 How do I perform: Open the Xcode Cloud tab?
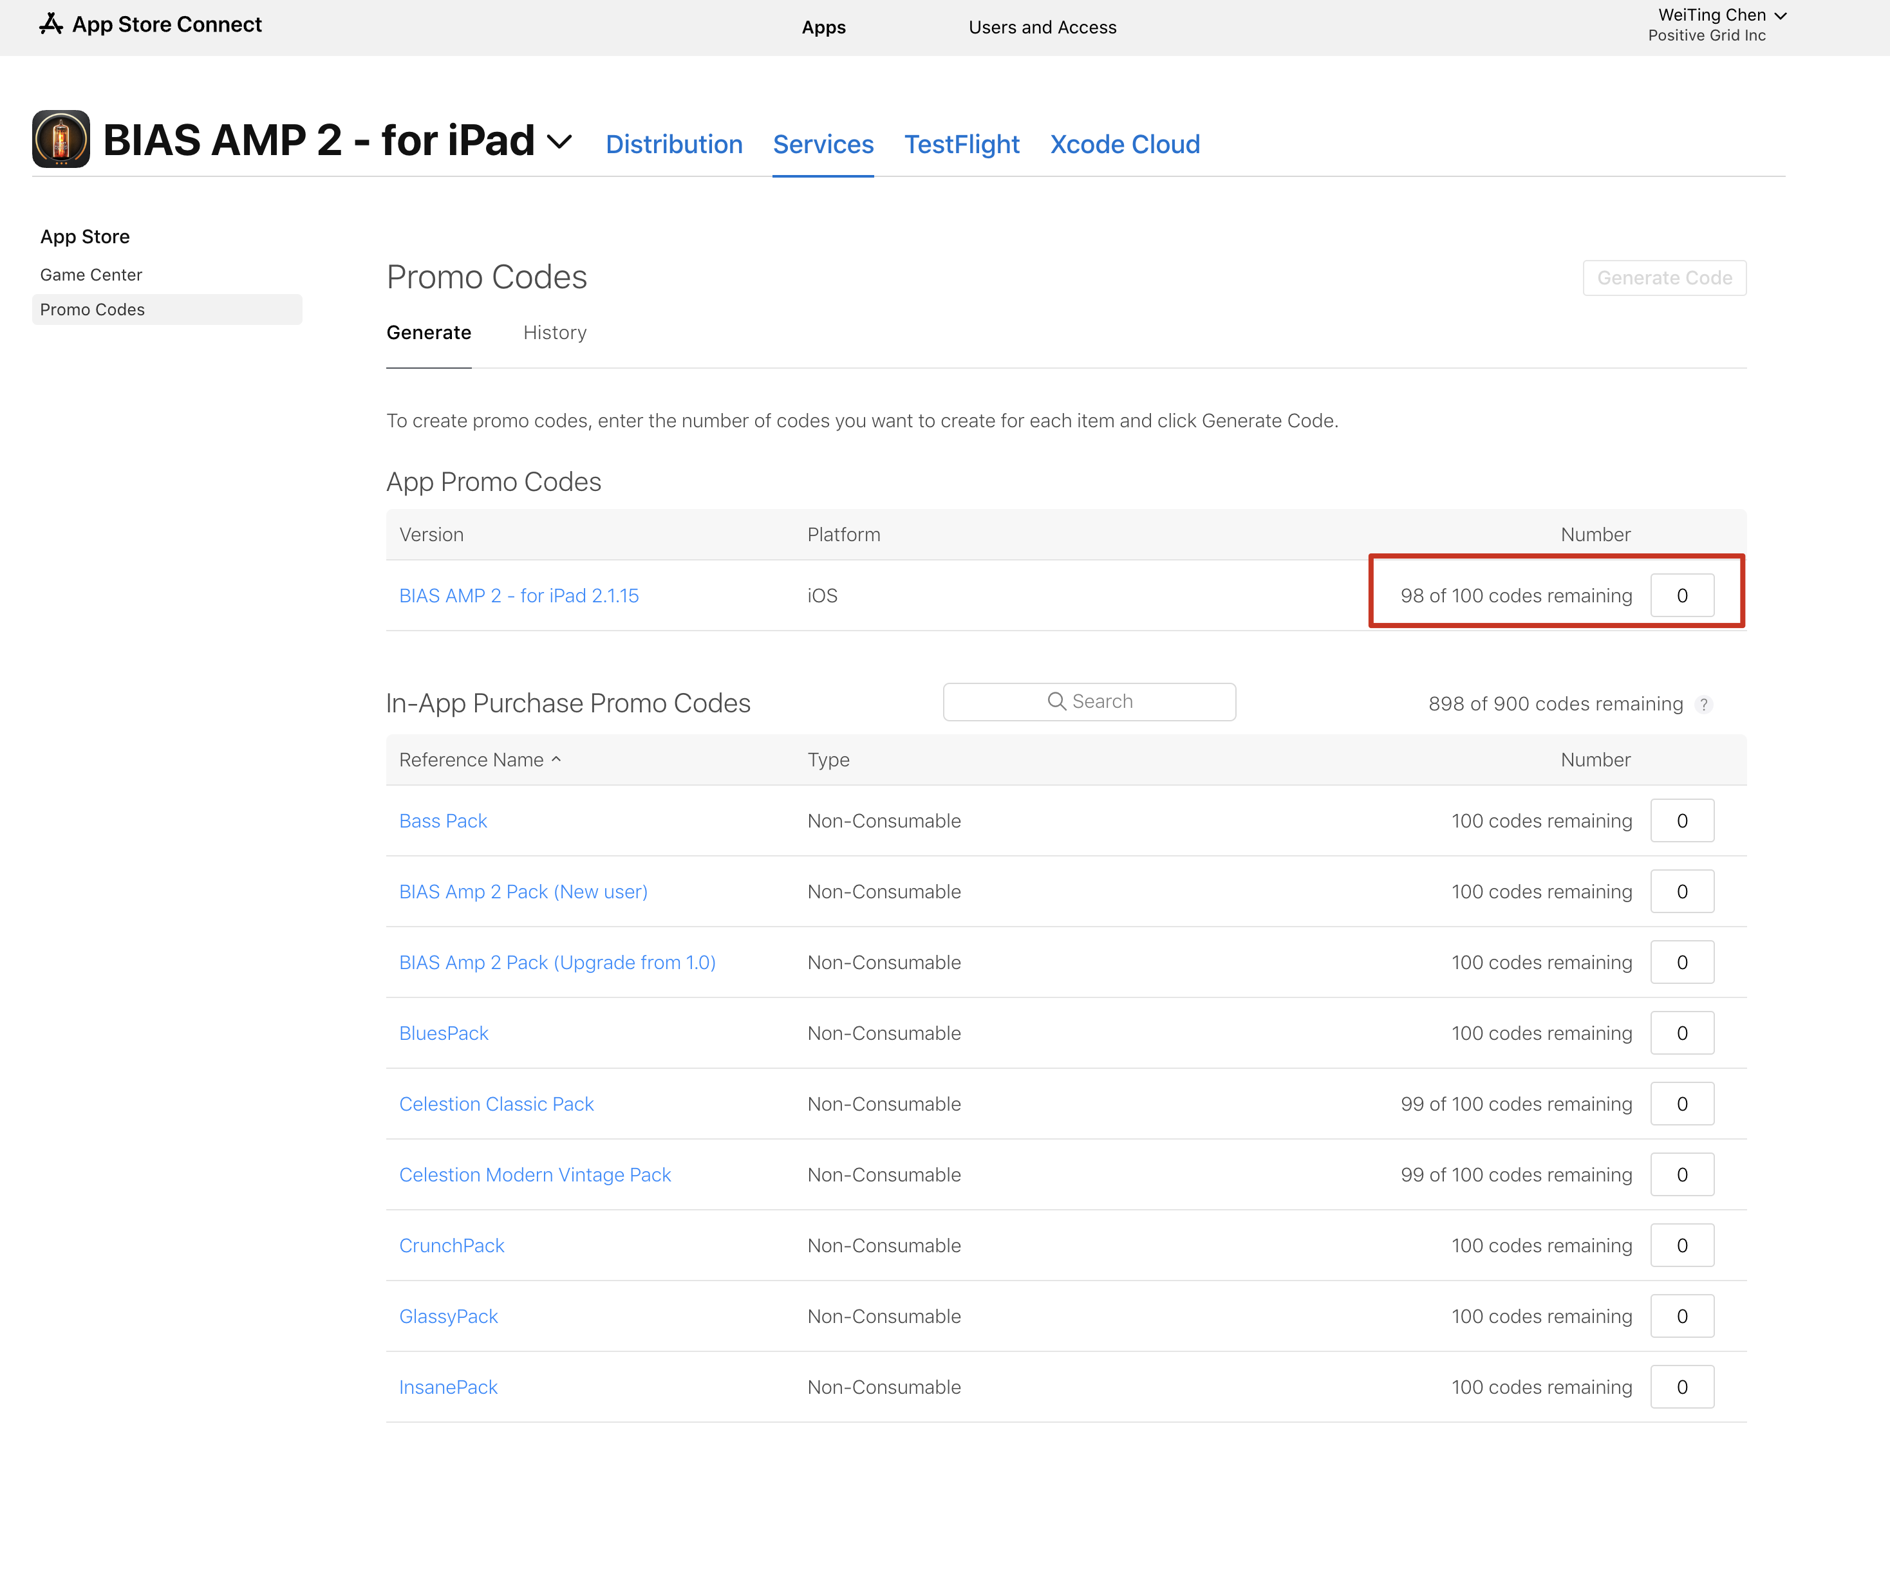(1125, 144)
